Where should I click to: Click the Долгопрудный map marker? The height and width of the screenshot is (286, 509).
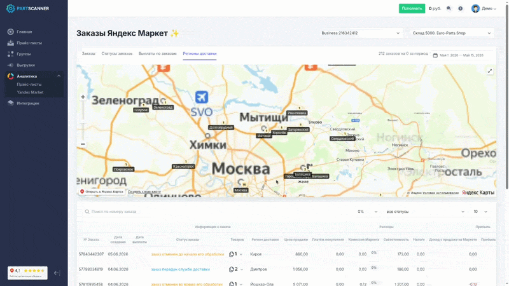coord(221,128)
